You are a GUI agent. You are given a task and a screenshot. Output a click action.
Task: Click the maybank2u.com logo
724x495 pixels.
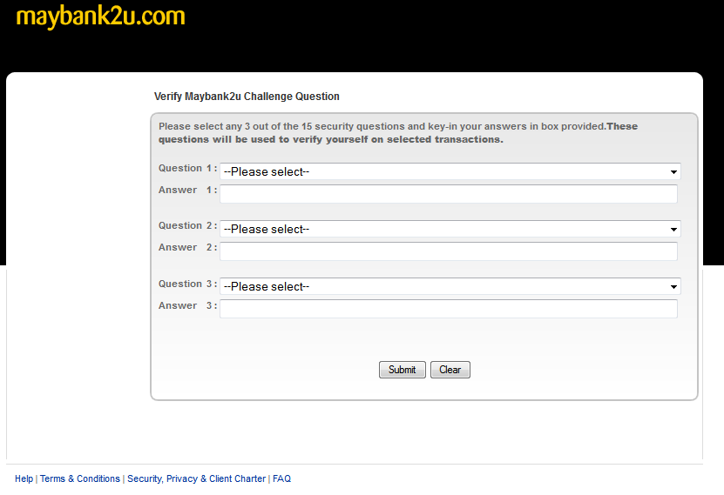101,17
